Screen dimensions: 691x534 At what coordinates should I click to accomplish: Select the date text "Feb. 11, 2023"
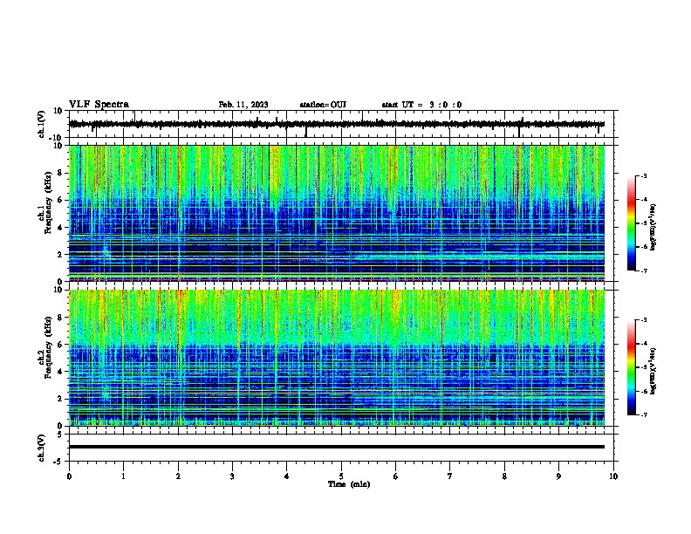(243, 105)
